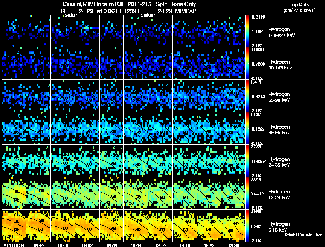Select the 149-227 keV panel in the last column
This screenshot has height=247, width=325.
click(234, 31)
